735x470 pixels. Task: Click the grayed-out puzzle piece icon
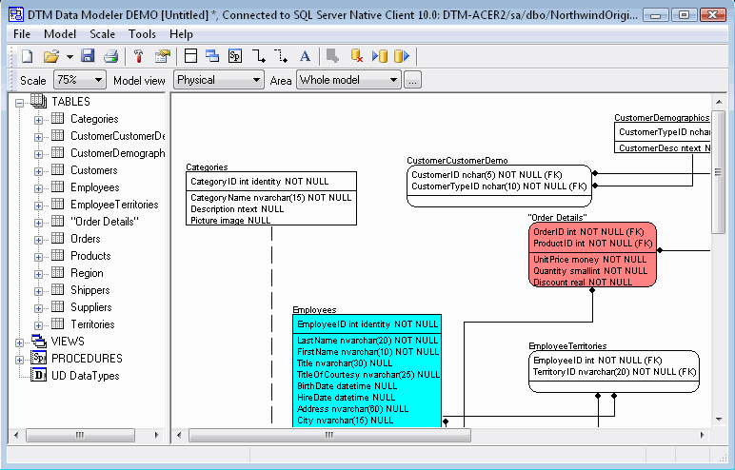(332, 56)
